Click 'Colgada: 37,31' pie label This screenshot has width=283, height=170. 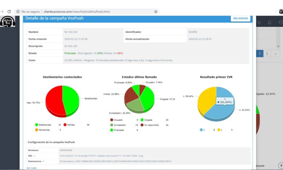click(x=168, y=99)
